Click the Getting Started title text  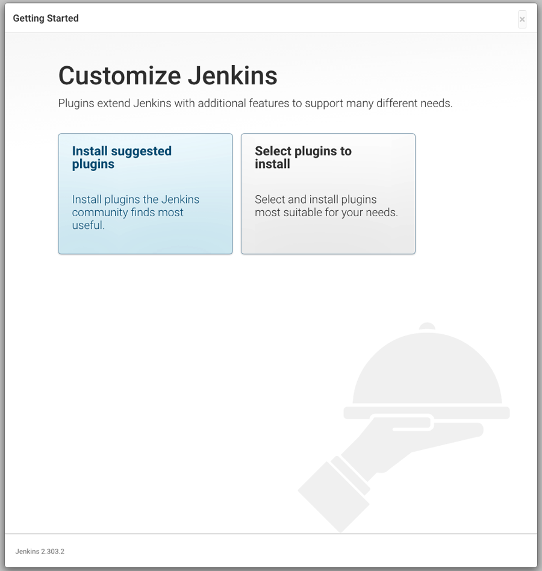[46, 18]
